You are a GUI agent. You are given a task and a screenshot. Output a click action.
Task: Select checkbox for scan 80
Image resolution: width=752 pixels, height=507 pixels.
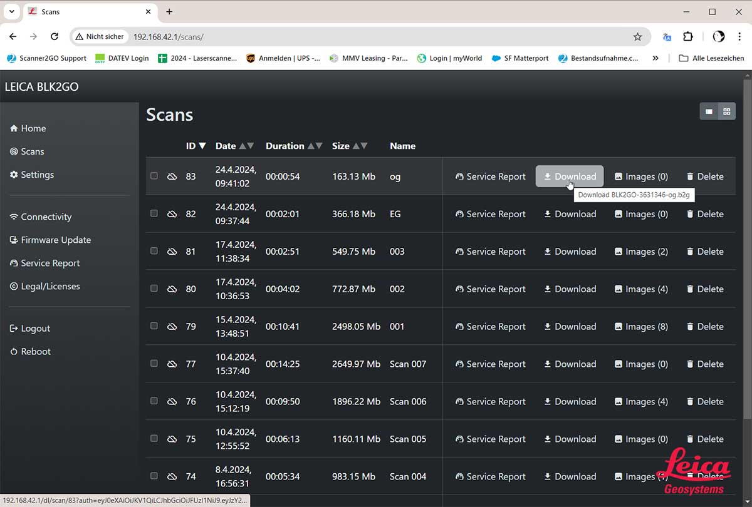click(154, 289)
